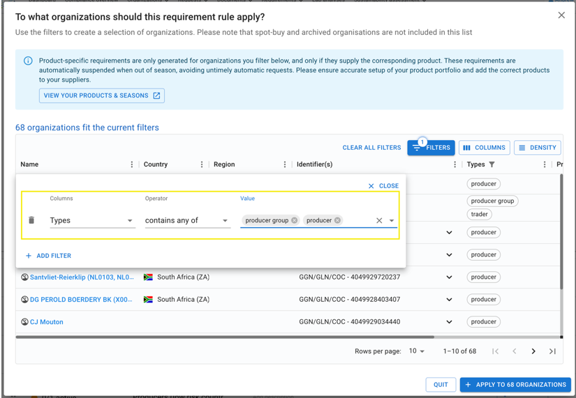The height and width of the screenshot is (398, 576).
Task: Open the Columns dropdown showing Types
Action: pos(93,220)
